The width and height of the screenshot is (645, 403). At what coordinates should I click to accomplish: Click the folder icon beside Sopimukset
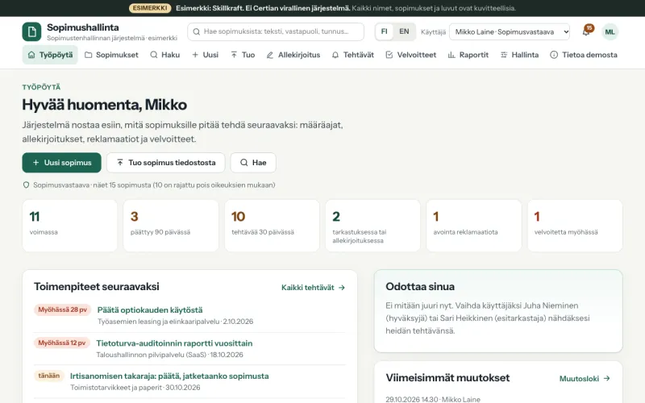[88, 55]
